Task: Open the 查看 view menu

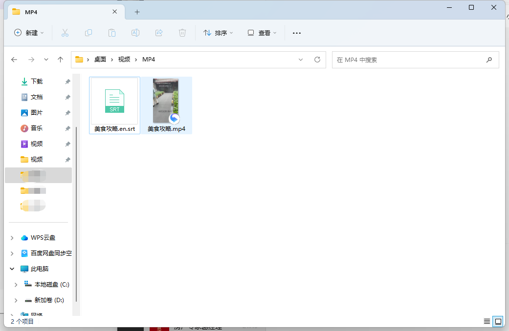Action: click(262, 33)
